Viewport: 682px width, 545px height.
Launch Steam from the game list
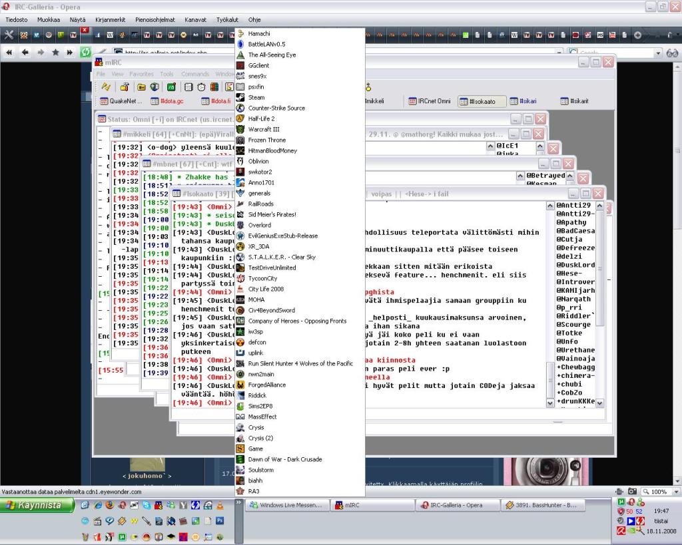coord(256,97)
